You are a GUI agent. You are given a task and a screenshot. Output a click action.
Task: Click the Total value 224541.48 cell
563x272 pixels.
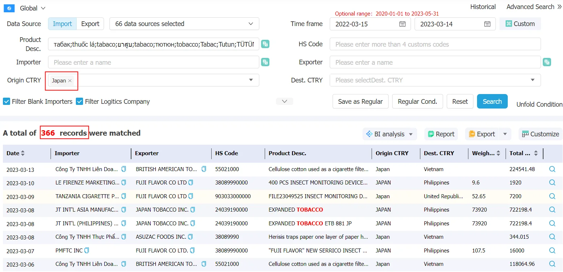[x=522, y=169]
